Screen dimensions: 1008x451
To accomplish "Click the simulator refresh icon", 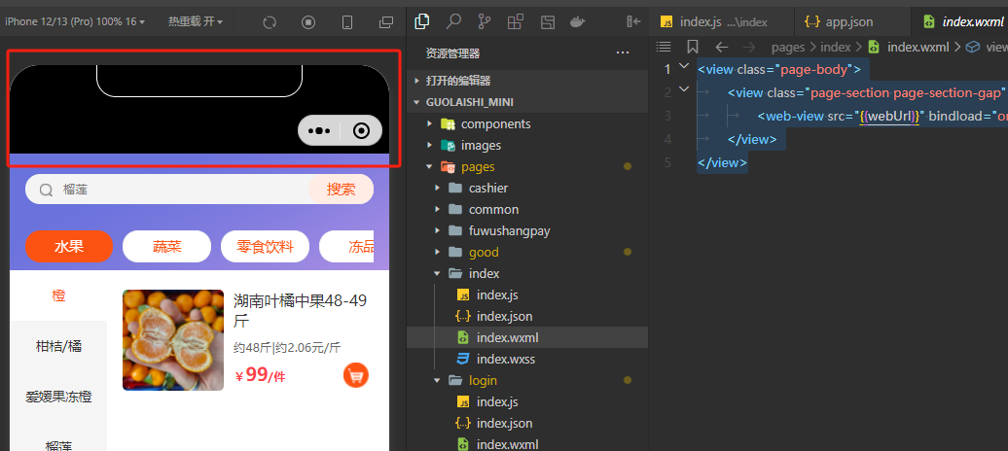I will 270,22.
